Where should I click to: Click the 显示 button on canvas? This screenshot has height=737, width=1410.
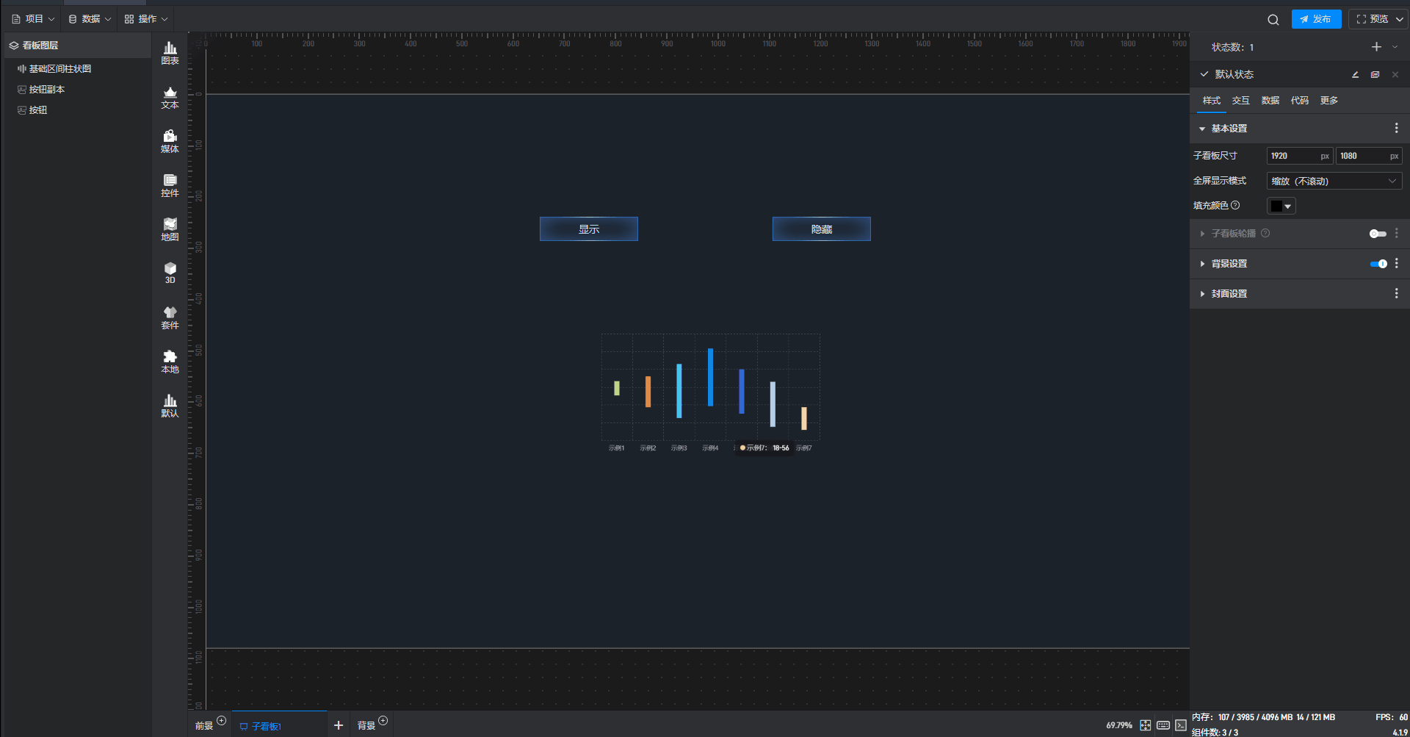point(589,229)
